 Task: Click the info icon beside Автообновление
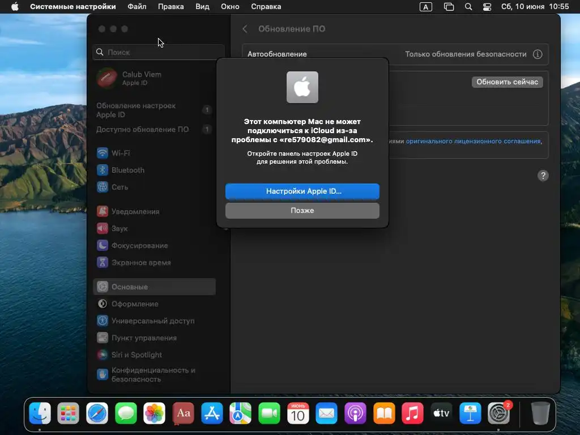pyautogui.click(x=538, y=54)
